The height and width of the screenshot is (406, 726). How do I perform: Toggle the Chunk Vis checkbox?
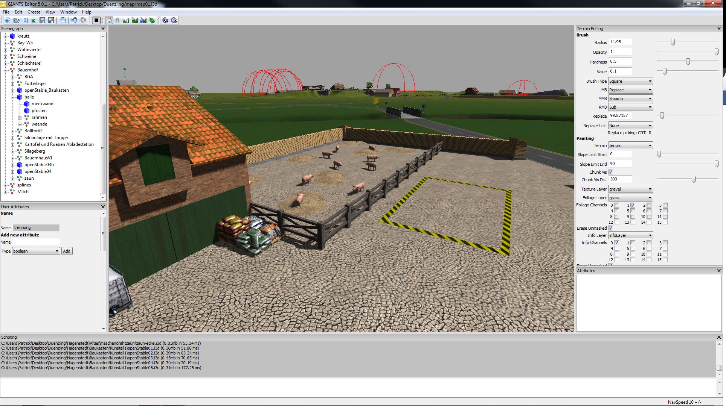611,172
